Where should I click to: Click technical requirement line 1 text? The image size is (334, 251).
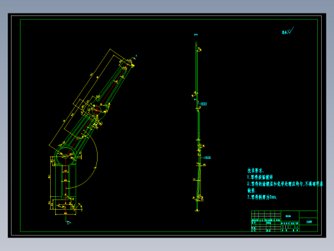pos(260,177)
